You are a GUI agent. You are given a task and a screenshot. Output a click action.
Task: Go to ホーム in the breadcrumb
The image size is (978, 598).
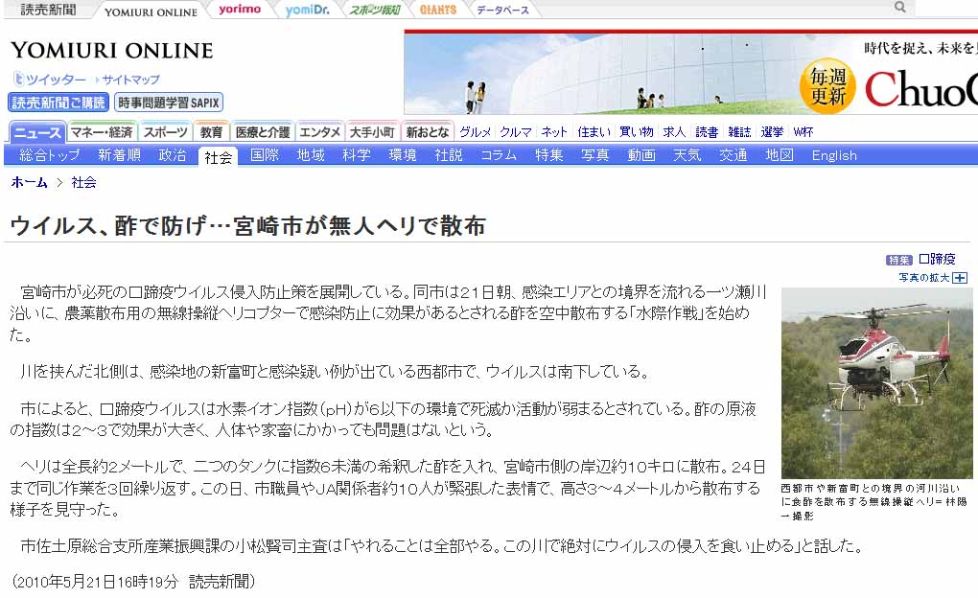(x=29, y=182)
